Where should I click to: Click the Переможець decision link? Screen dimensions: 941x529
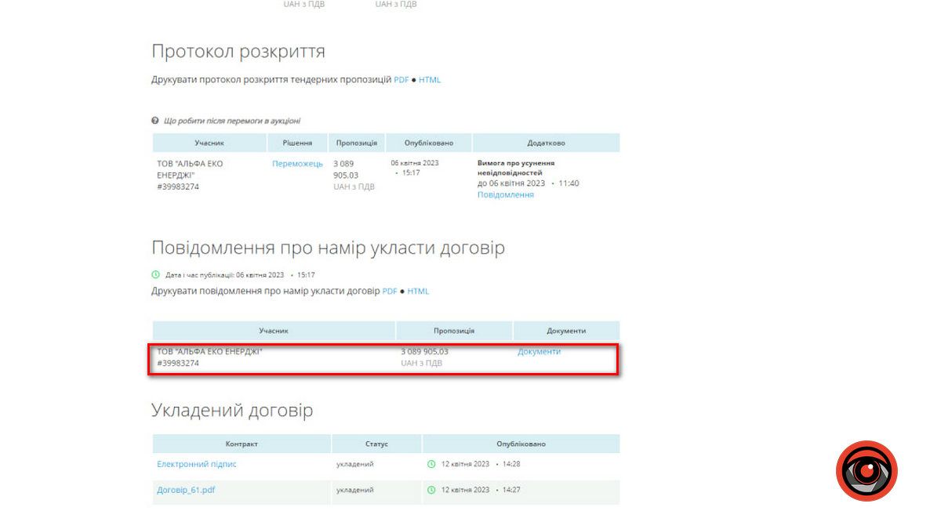click(297, 164)
